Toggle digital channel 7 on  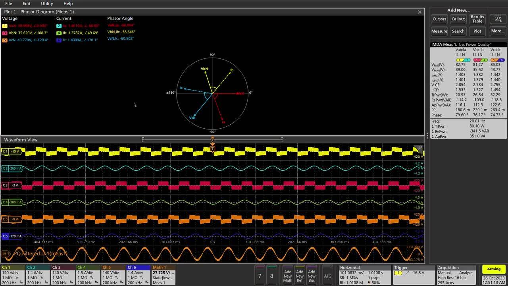pyautogui.click(x=260, y=274)
